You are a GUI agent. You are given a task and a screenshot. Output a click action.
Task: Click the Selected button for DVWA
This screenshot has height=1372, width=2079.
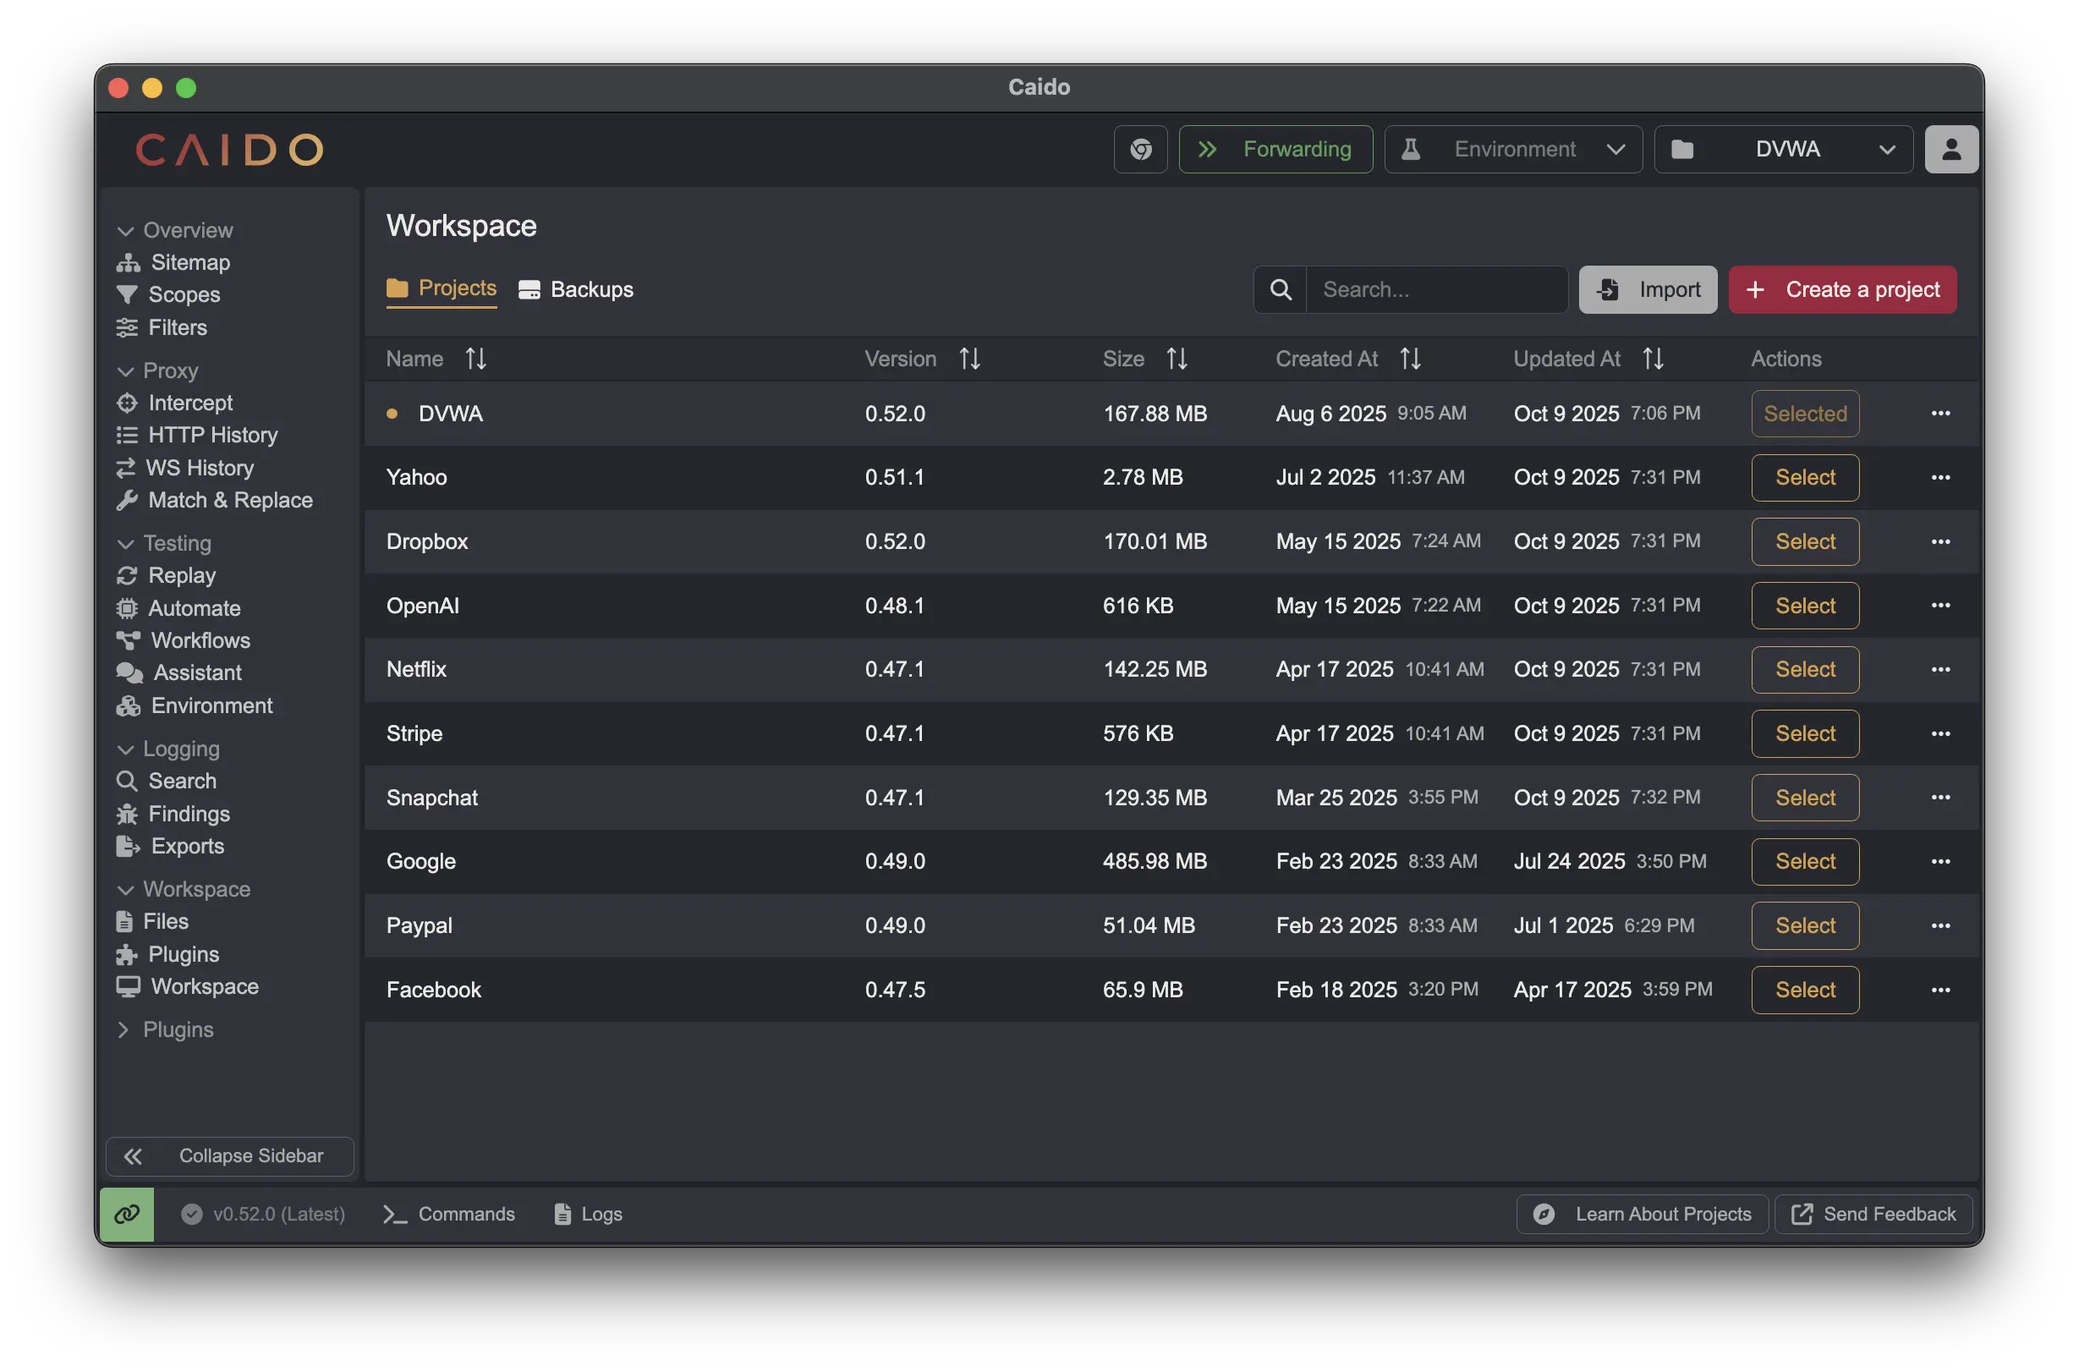click(x=1805, y=413)
